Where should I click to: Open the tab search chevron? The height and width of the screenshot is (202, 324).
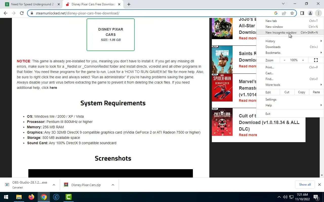[x=283, y=4]
